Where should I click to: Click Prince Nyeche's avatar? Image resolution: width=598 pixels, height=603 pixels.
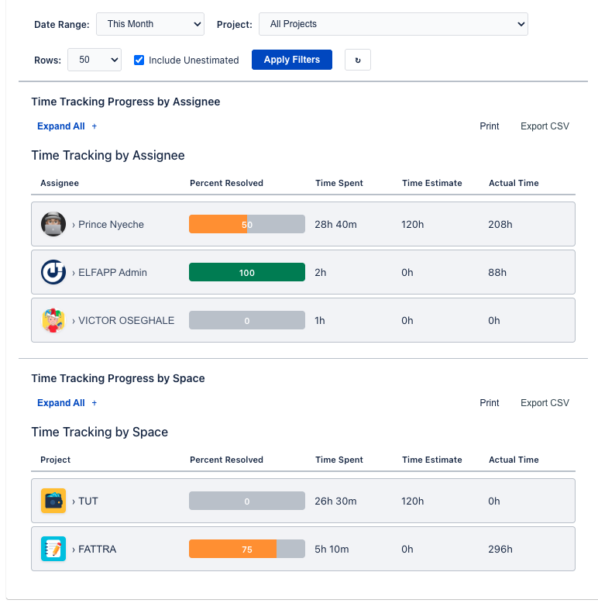pos(53,224)
